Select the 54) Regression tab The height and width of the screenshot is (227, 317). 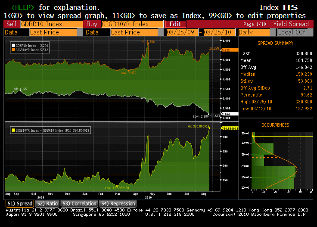(x=118, y=203)
